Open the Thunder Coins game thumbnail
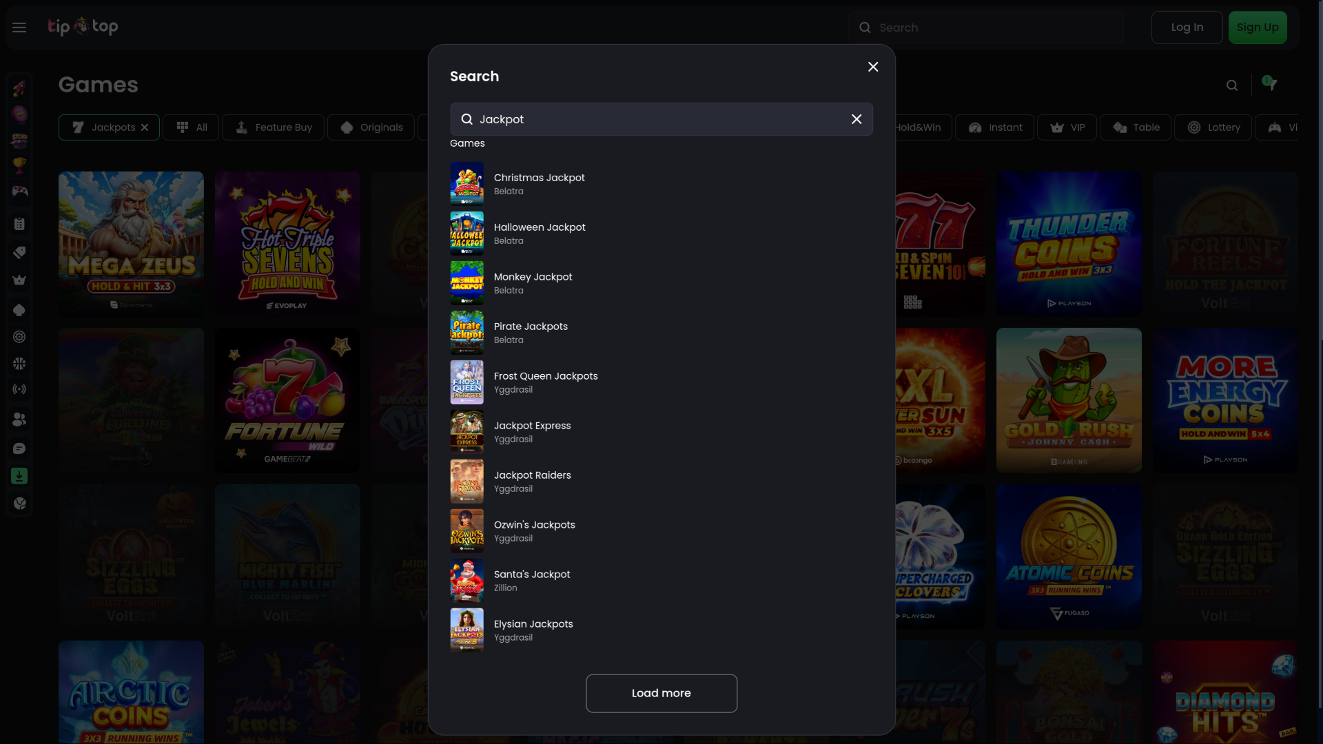The image size is (1323, 744). [x=1069, y=244]
